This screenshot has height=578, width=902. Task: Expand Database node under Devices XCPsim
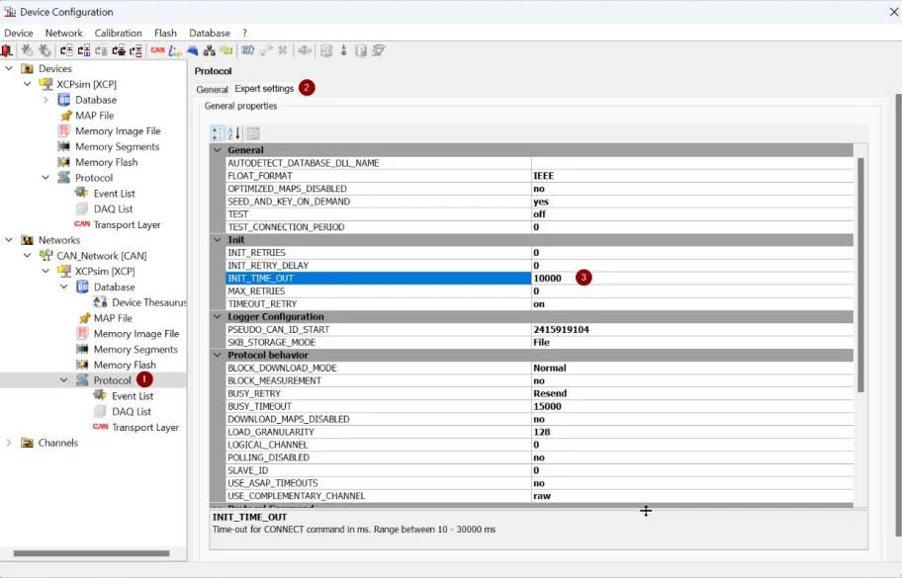coord(45,100)
